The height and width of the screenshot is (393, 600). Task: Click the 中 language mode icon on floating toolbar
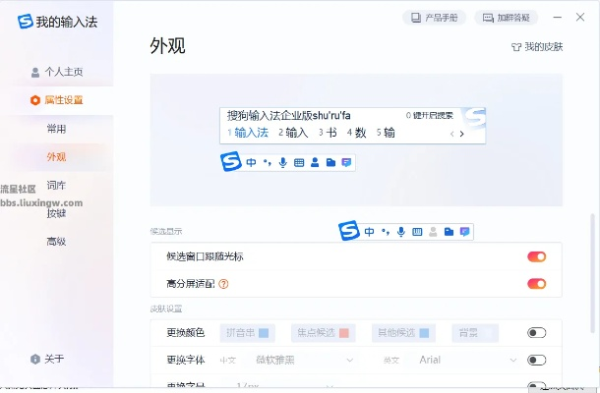(370, 232)
